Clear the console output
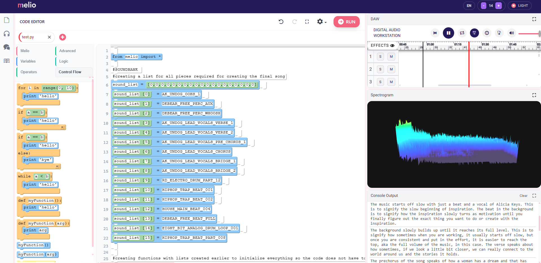 point(524,196)
